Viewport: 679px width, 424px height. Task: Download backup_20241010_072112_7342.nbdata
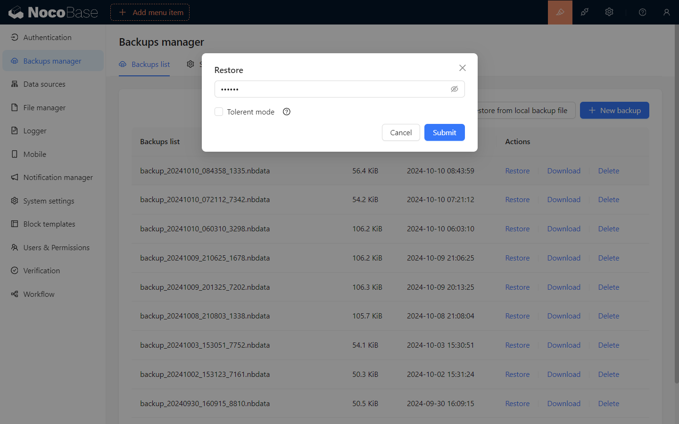pyautogui.click(x=563, y=200)
